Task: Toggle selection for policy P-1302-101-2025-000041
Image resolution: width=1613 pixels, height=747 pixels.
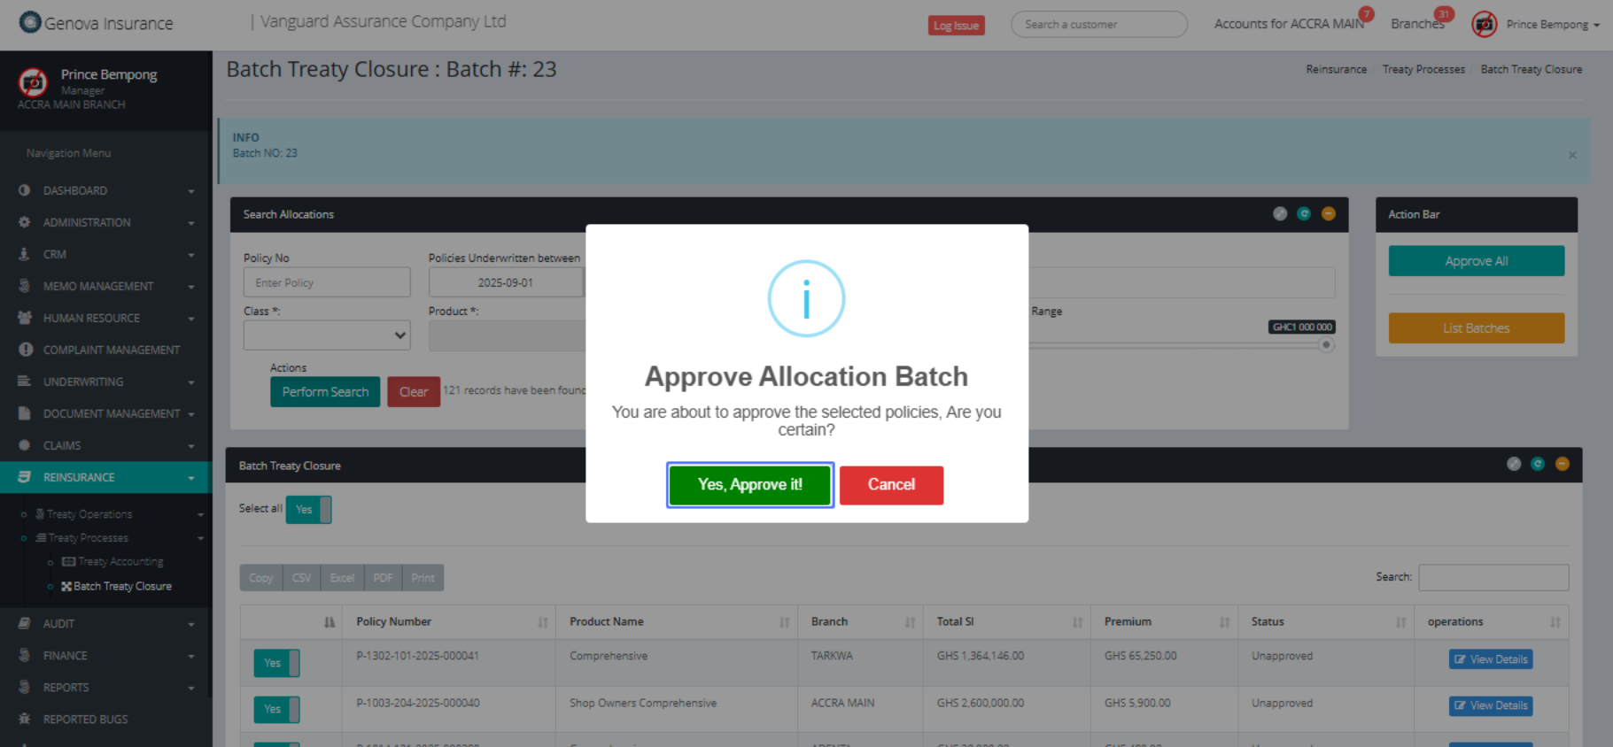Action: click(276, 663)
